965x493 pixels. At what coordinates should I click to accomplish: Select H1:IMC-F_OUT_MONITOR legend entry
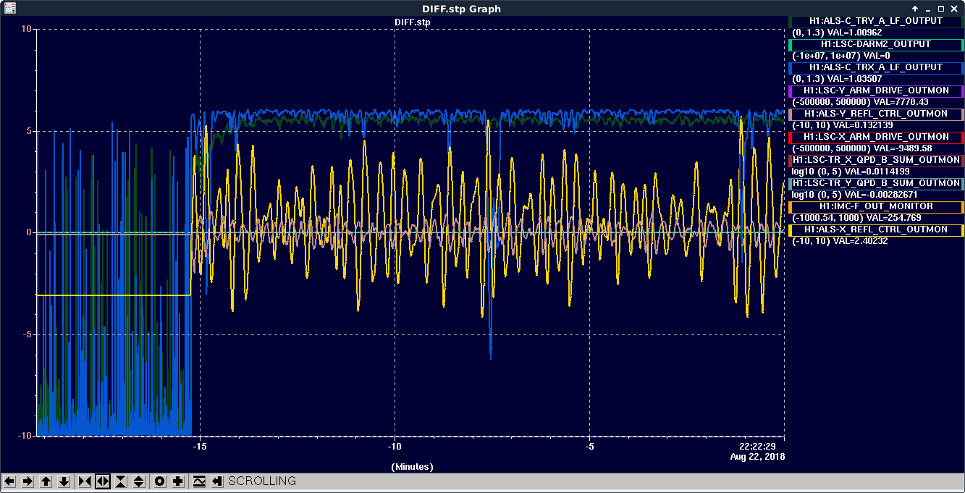(876, 206)
